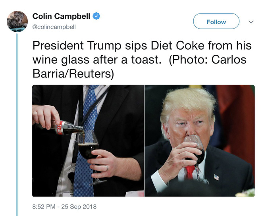Viewport: 262px width, 216px height.
Task: Click the red tie in right photo
Action: click(x=190, y=173)
